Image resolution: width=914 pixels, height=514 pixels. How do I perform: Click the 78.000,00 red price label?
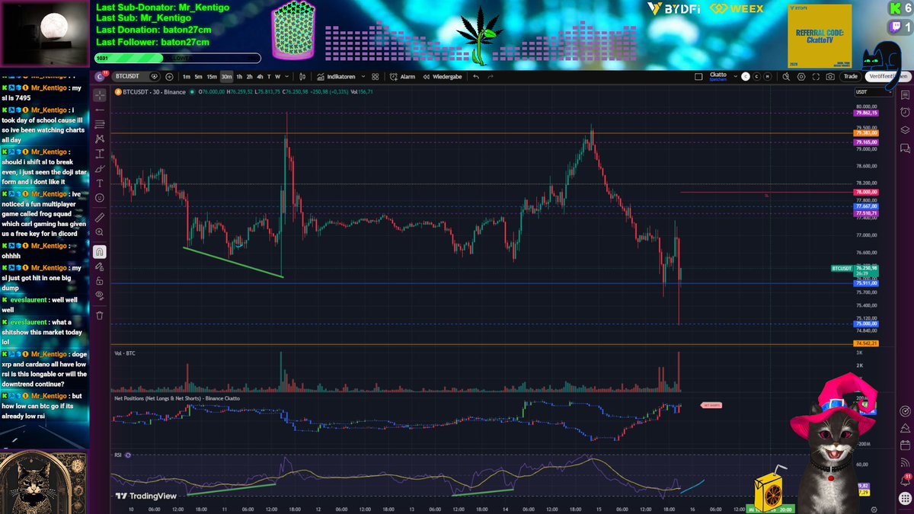tap(867, 192)
